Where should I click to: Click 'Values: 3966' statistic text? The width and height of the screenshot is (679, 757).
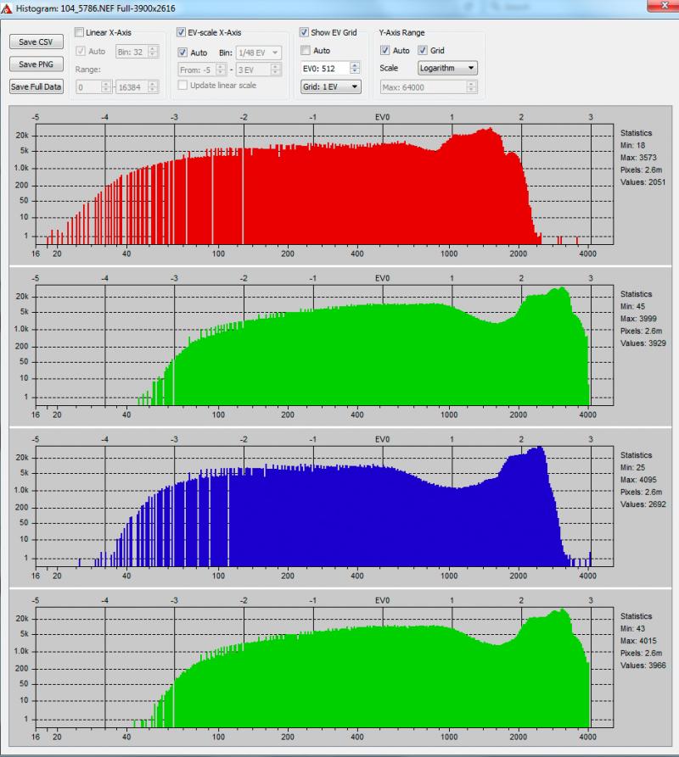tap(643, 665)
